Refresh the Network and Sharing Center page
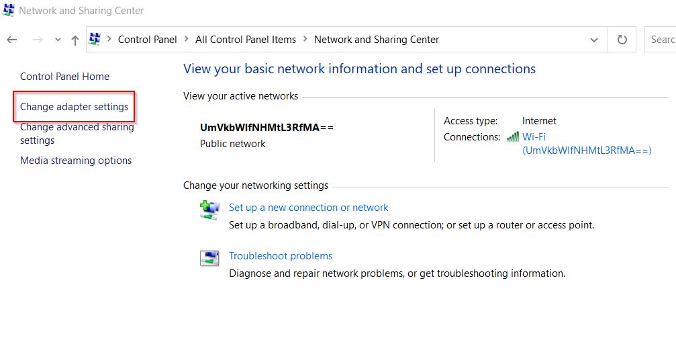Viewport: 676px width, 344px height. [x=622, y=40]
